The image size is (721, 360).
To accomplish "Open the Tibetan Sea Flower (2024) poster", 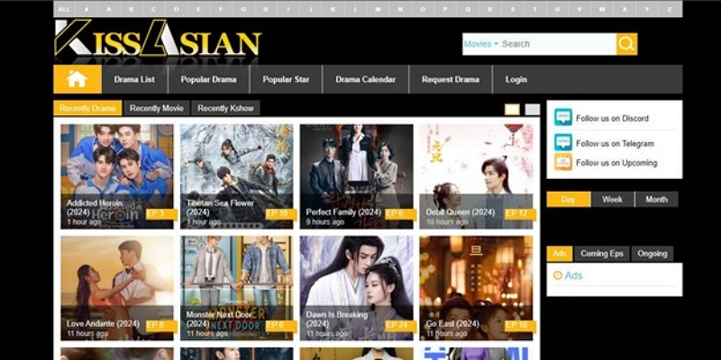I will [236, 176].
